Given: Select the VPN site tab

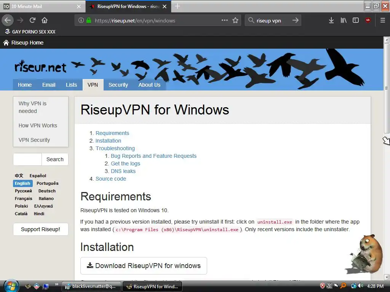Looking at the screenshot, I should [x=93, y=85].
